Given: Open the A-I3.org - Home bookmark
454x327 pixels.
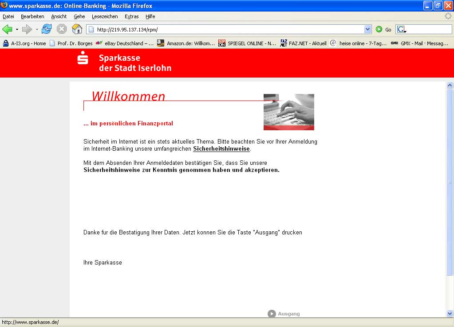Looking at the screenshot, I should pyautogui.click(x=24, y=43).
